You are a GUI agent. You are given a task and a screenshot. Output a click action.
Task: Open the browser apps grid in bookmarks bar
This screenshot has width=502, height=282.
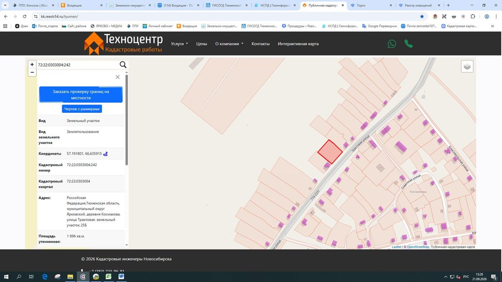pyautogui.click(x=5, y=26)
